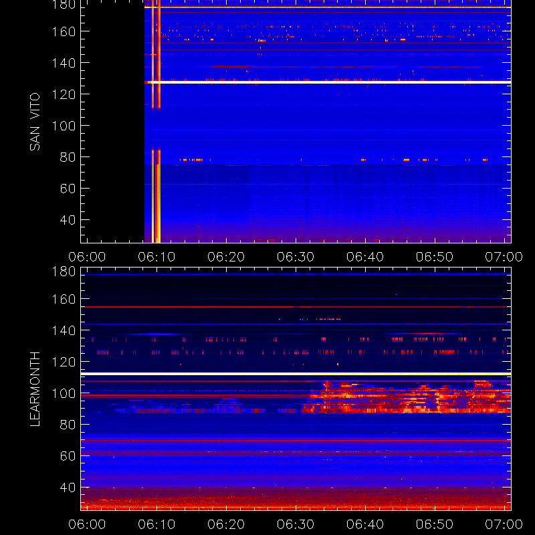This screenshot has height=535, width=535.
Task: Select the 120 frequency label on SAN VITO axis
Action: (64, 94)
